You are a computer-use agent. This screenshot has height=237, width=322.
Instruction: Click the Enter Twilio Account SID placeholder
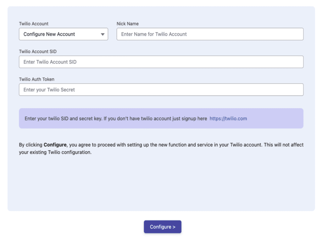tap(50, 62)
